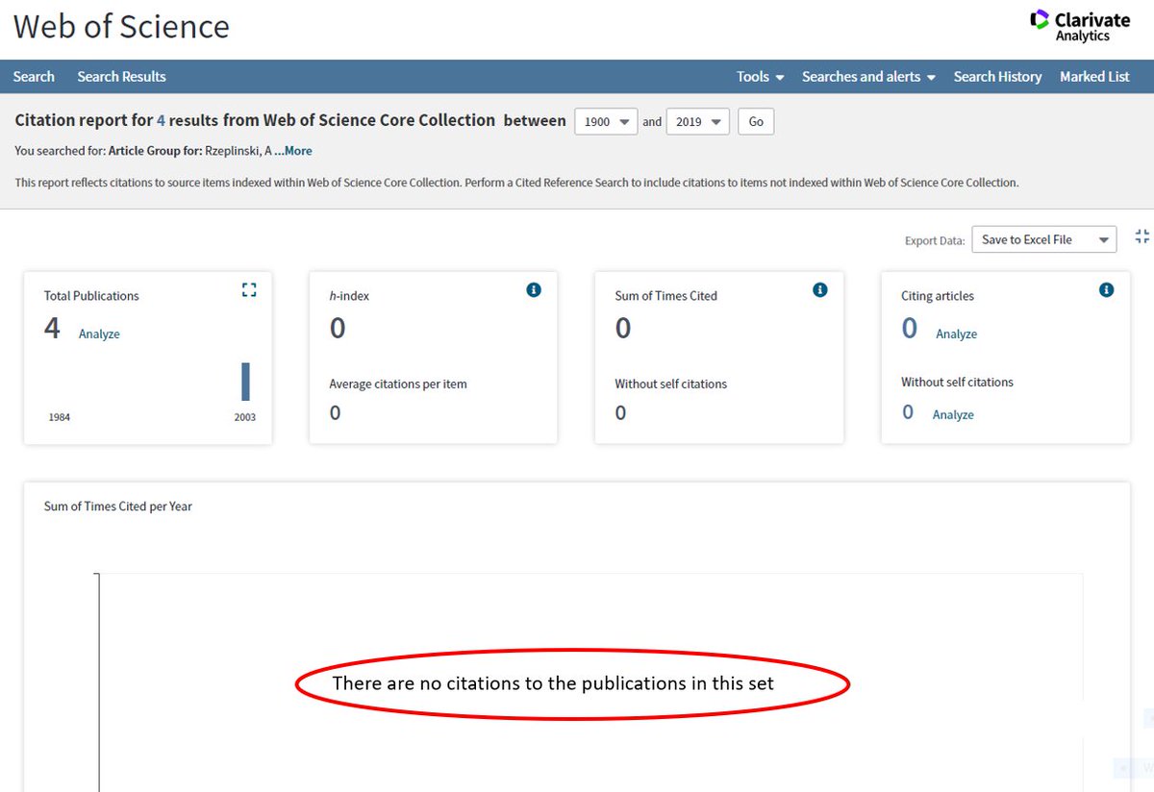This screenshot has width=1154, height=792.
Task: Click the Clarivate Analytics logo
Action: (1079, 26)
